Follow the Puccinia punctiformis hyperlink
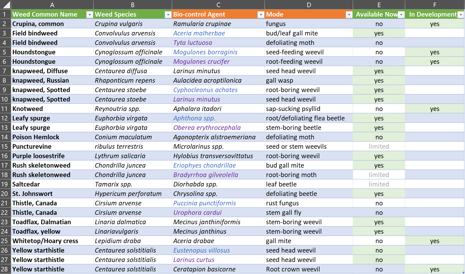The image size is (465, 274). click(204, 203)
